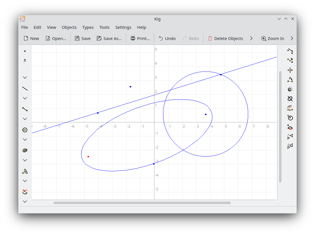This screenshot has width=315, height=235.
Task: Select the circle by center tool
Action: coord(25,130)
